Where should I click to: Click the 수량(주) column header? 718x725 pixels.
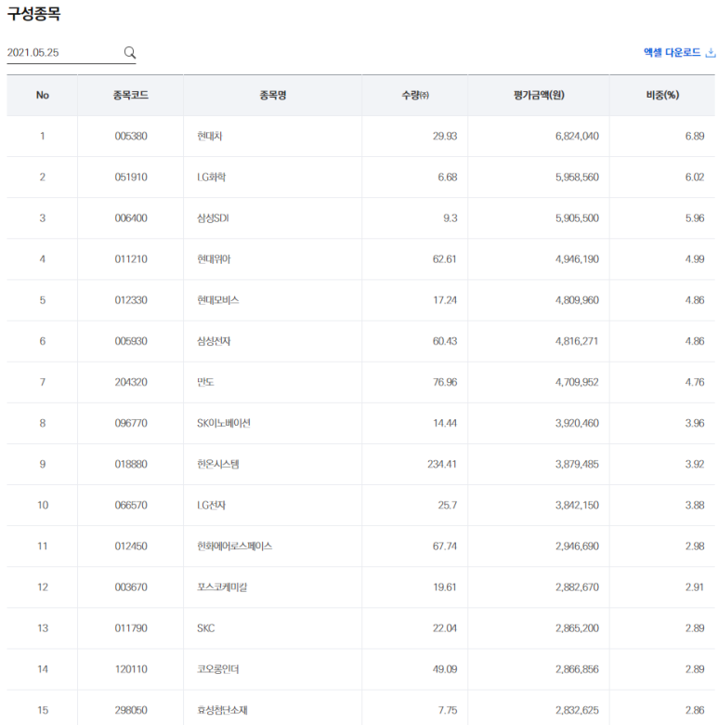point(415,95)
